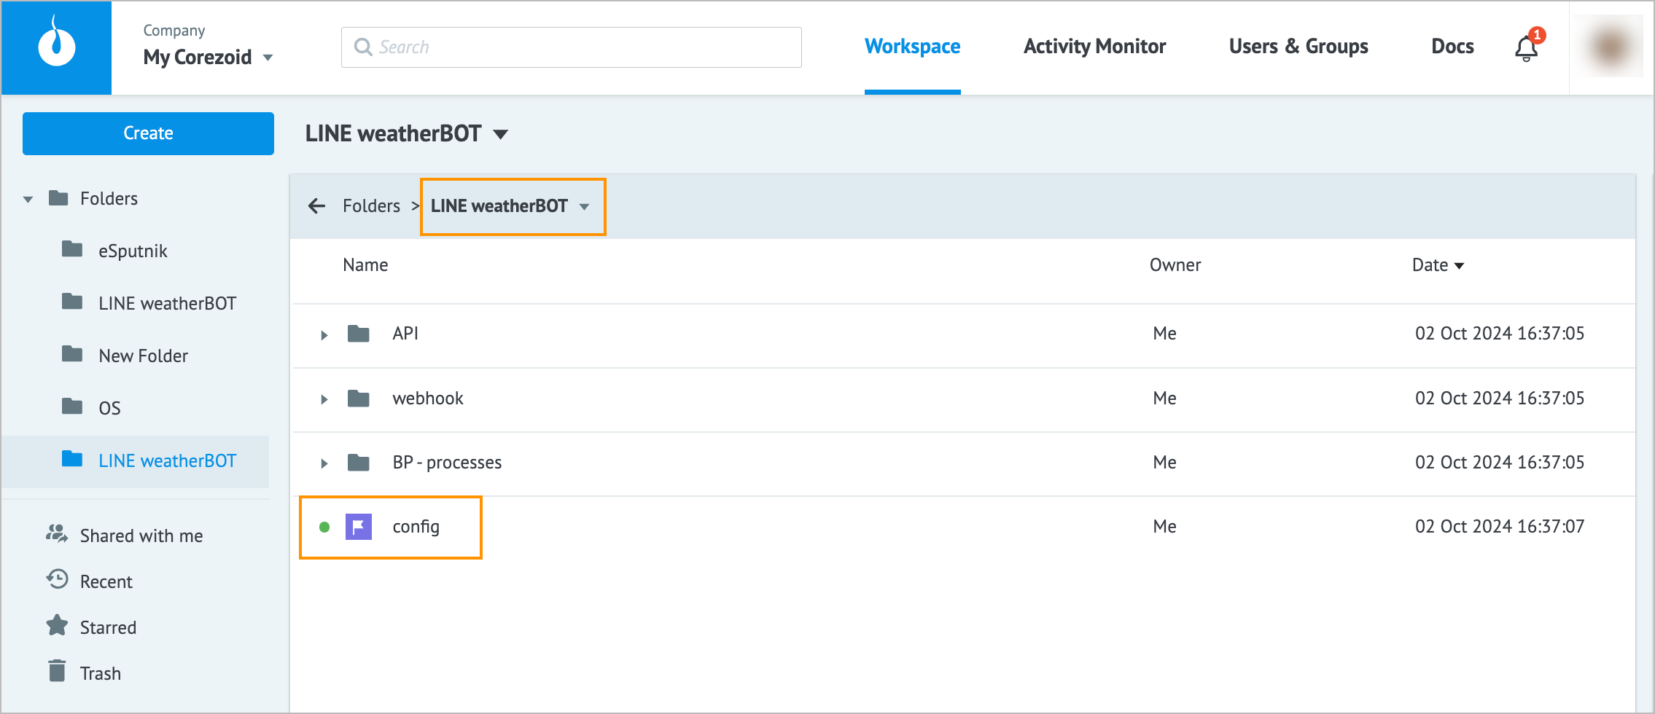This screenshot has height=714, width=1655.
Task: Sort by the Date column
Action: [x=1438, y=265]
